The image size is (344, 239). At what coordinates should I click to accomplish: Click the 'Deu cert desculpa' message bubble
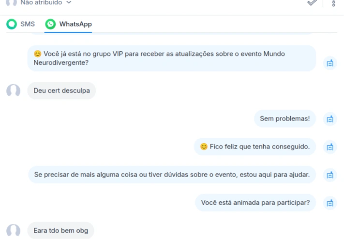(61, 90)
